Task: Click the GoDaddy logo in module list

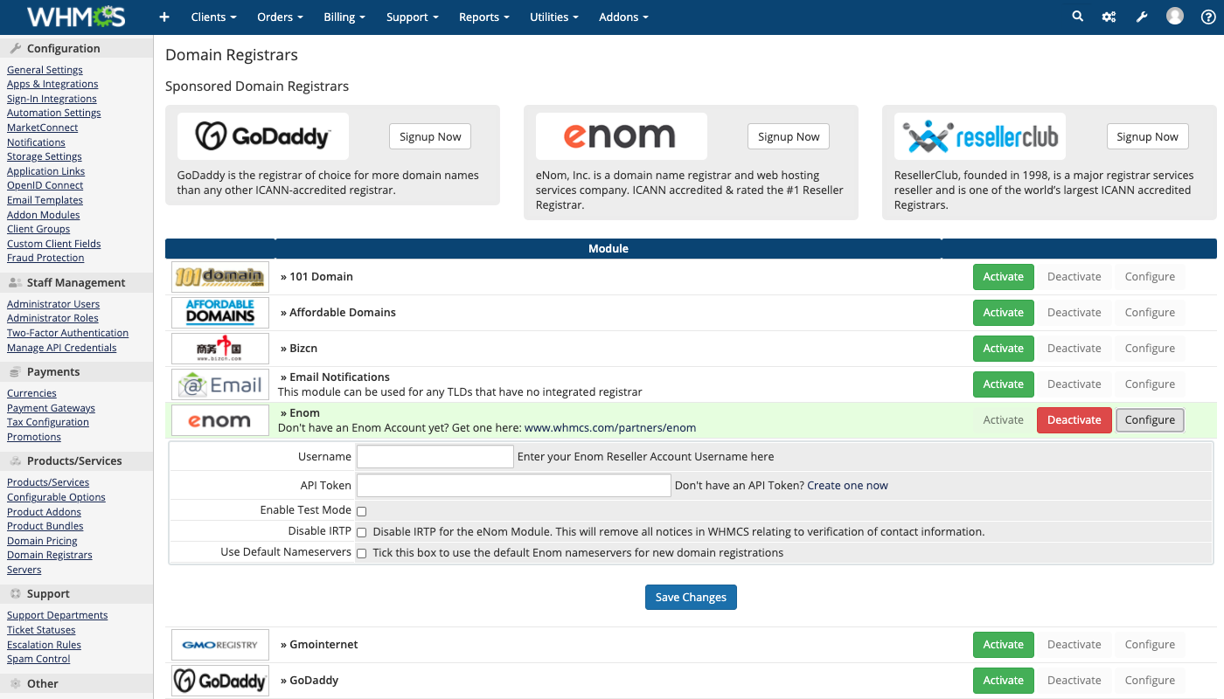Action: 219,681
